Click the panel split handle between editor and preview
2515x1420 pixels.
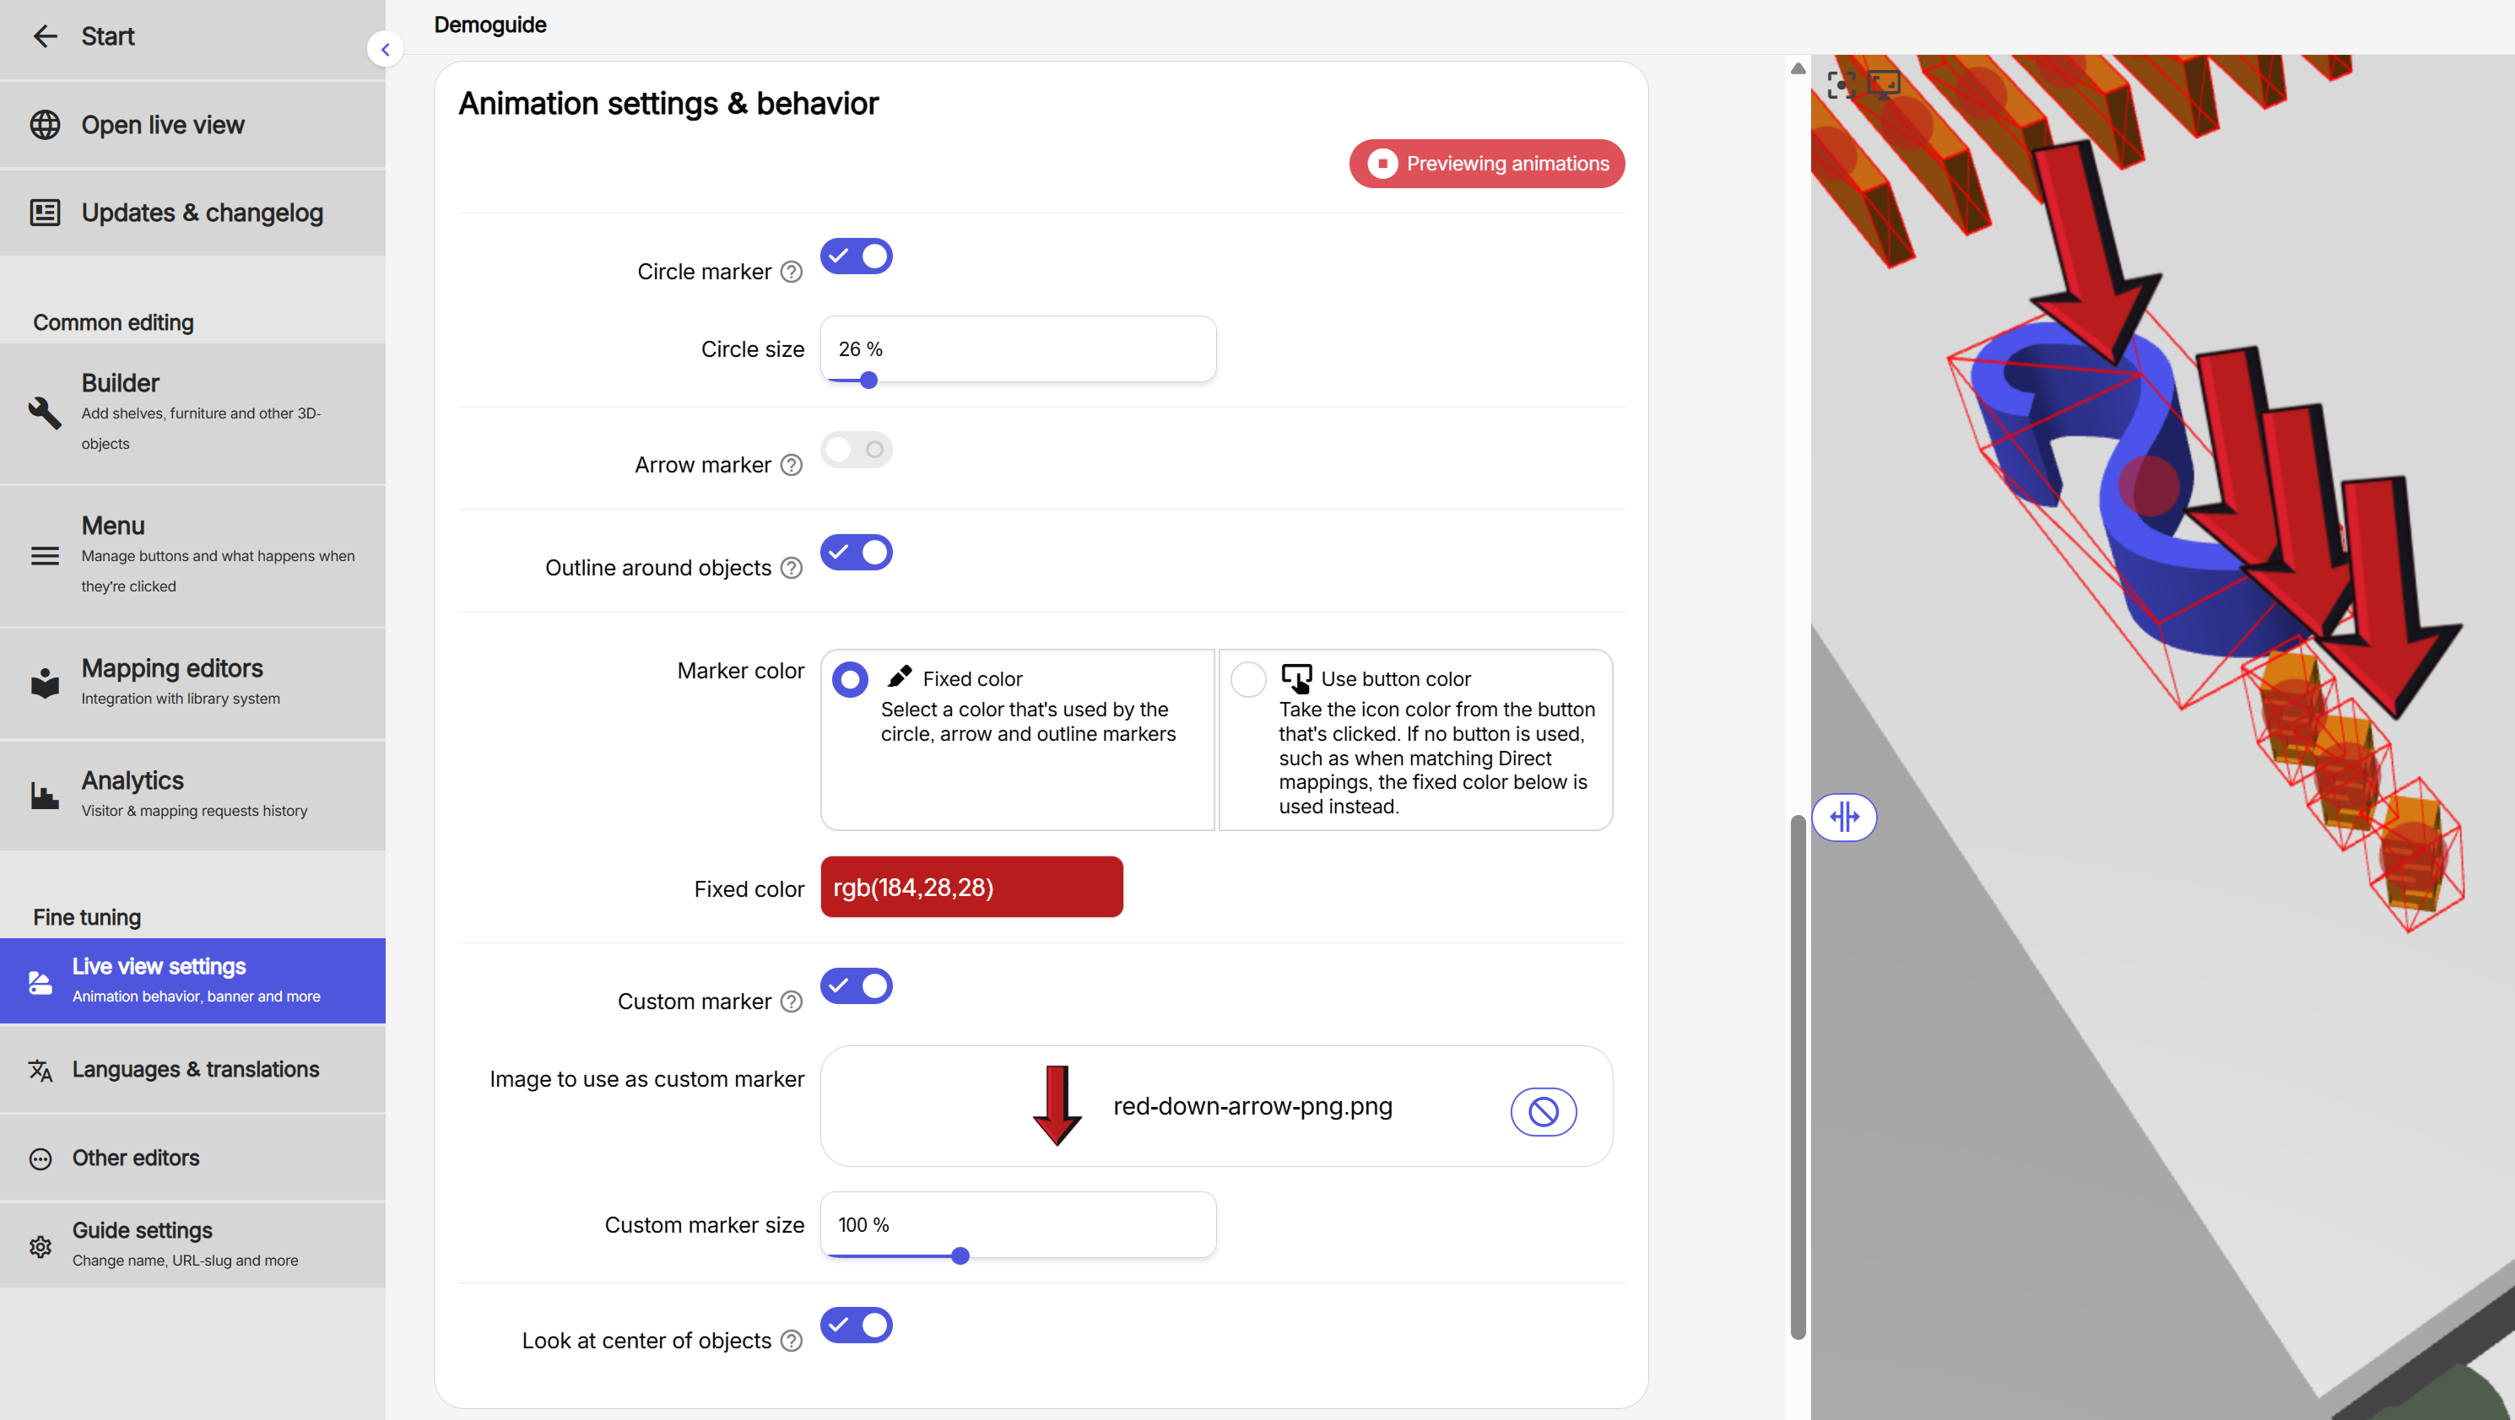pyautogui.click(x=1845, y=818)
